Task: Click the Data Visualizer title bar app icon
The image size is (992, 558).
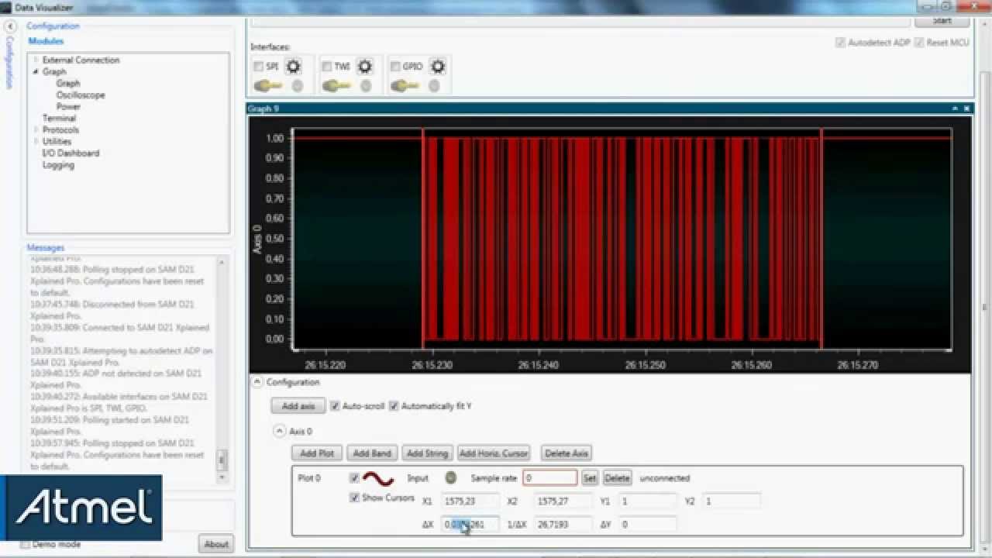Action: click(7, 7)
